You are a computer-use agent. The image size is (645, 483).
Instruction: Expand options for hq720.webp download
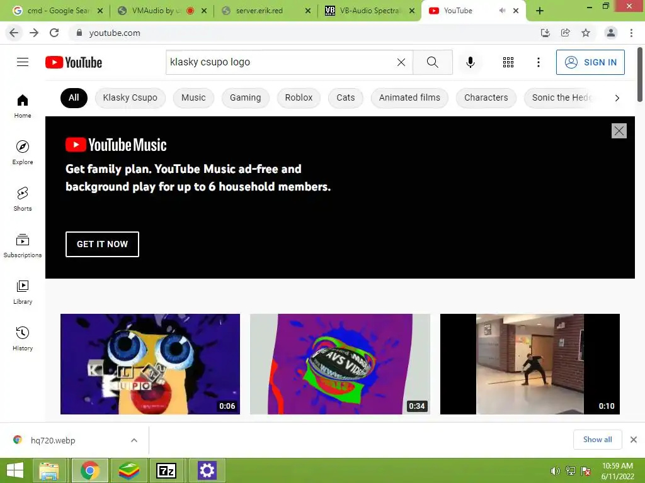134,440
